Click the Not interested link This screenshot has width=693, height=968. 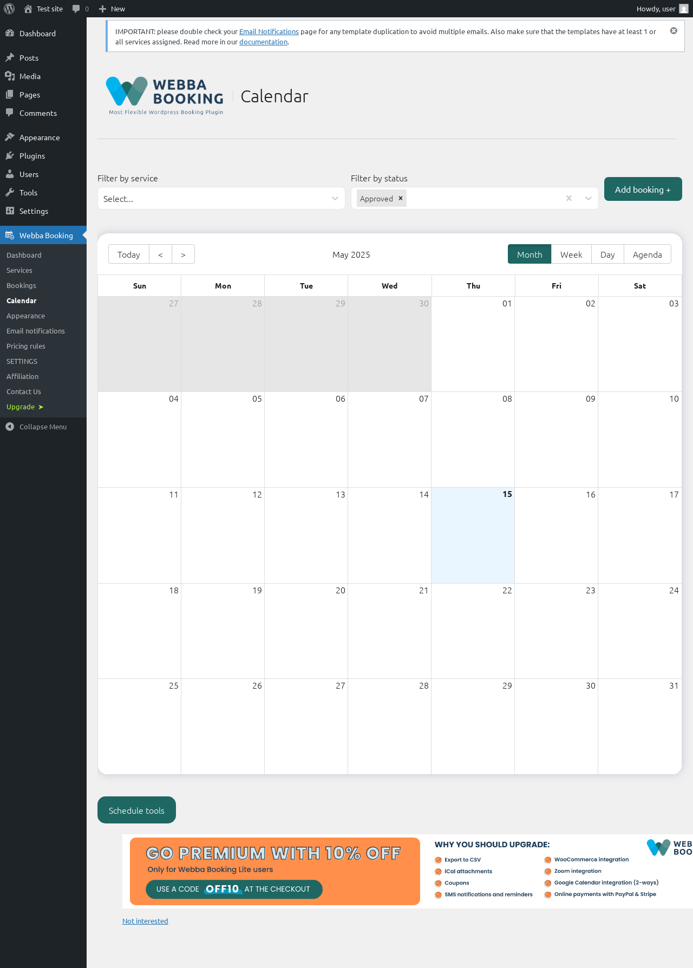(x=145, y=921)
